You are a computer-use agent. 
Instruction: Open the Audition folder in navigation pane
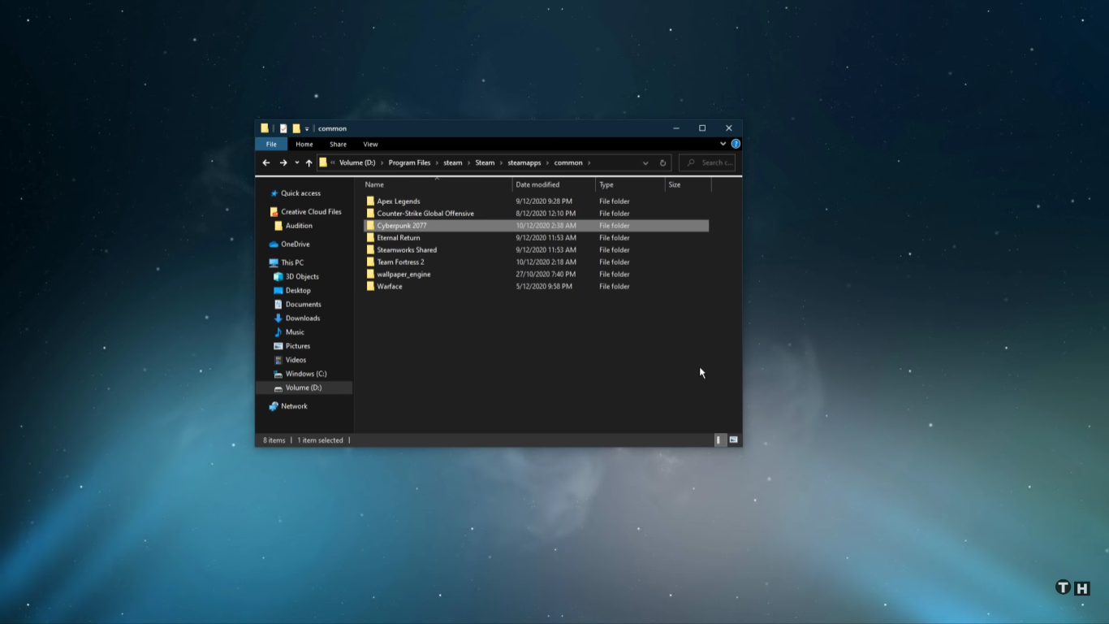(299, 226)
